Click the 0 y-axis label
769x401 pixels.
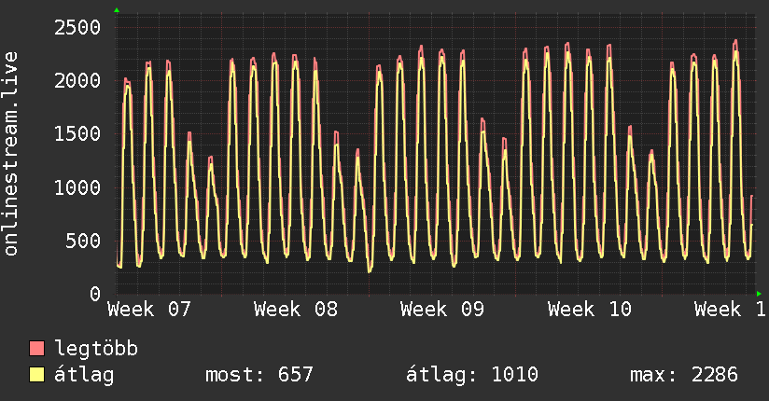pyautogui.click(x=95, y=295)
